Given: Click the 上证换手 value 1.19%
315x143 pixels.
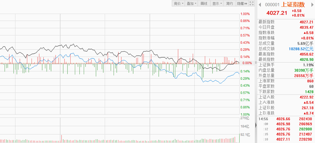Looking at the screenshot, I should [x=308, y=65].
